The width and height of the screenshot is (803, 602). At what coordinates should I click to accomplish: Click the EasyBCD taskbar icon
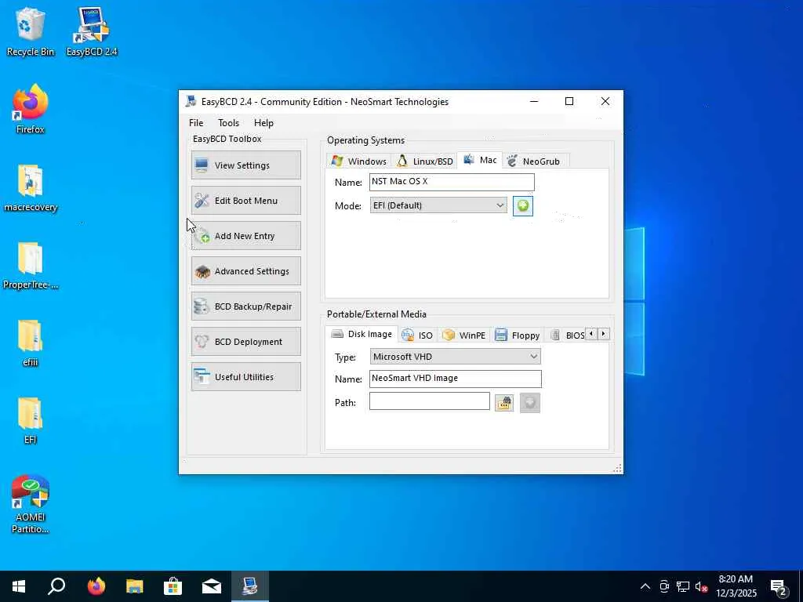coord(250,586)
